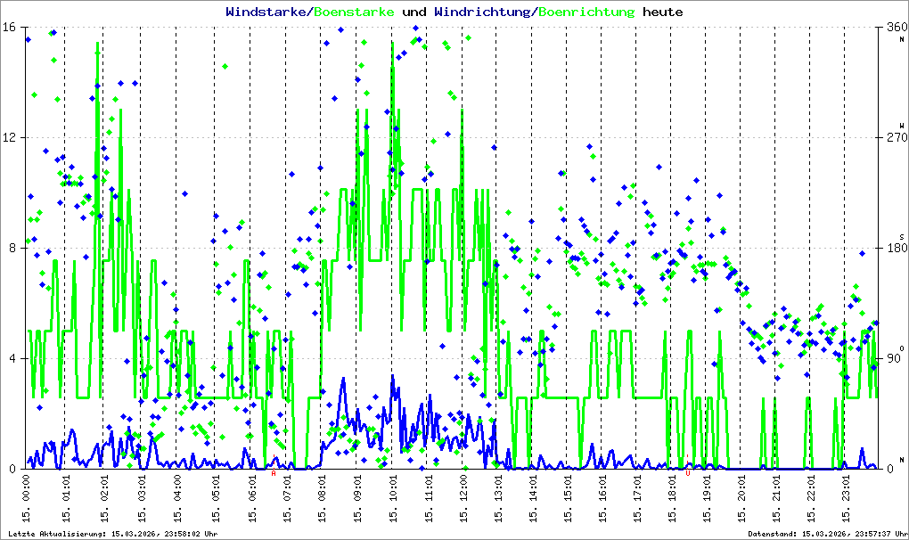Click the word 'heute' in the title
909x540 pixels.
tap(663, 12)
